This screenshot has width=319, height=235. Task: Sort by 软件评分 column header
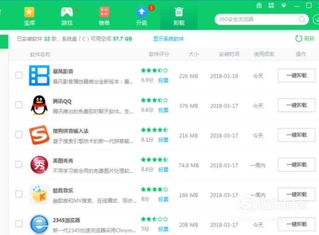coord(159,54)
